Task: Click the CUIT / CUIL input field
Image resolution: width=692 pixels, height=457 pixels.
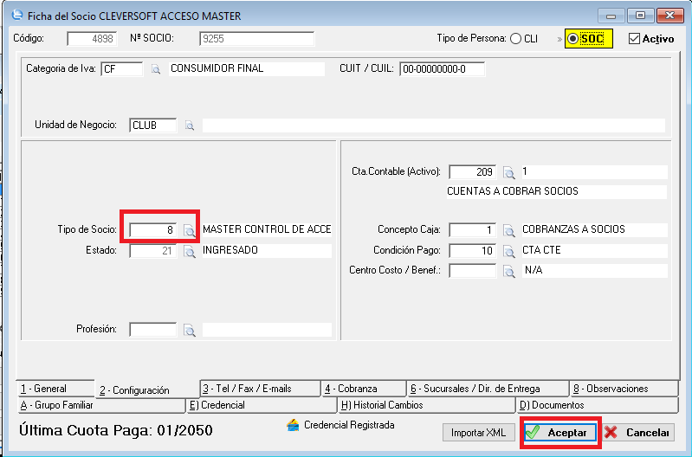Action: tap(442, 69)
